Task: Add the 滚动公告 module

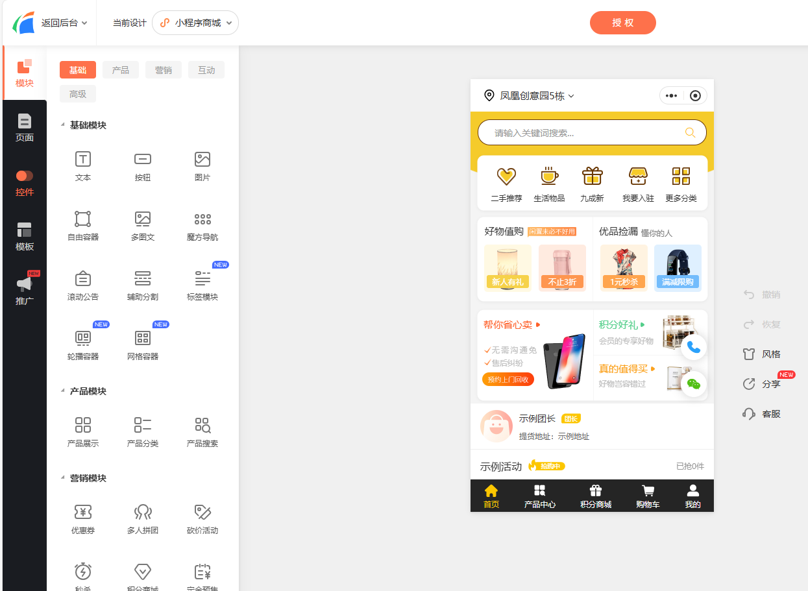Action: [83, 286]
